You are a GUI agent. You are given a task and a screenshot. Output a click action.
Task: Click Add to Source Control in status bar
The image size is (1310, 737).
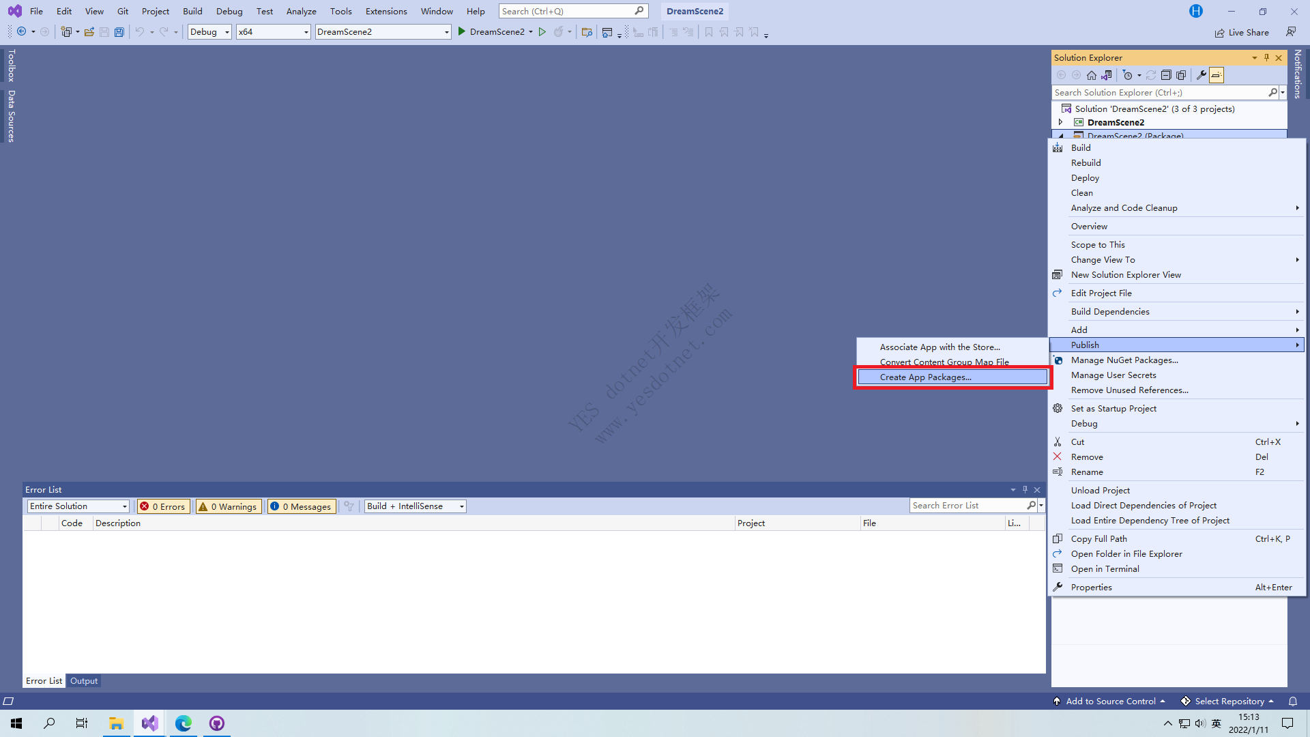tap(1109, 701)
